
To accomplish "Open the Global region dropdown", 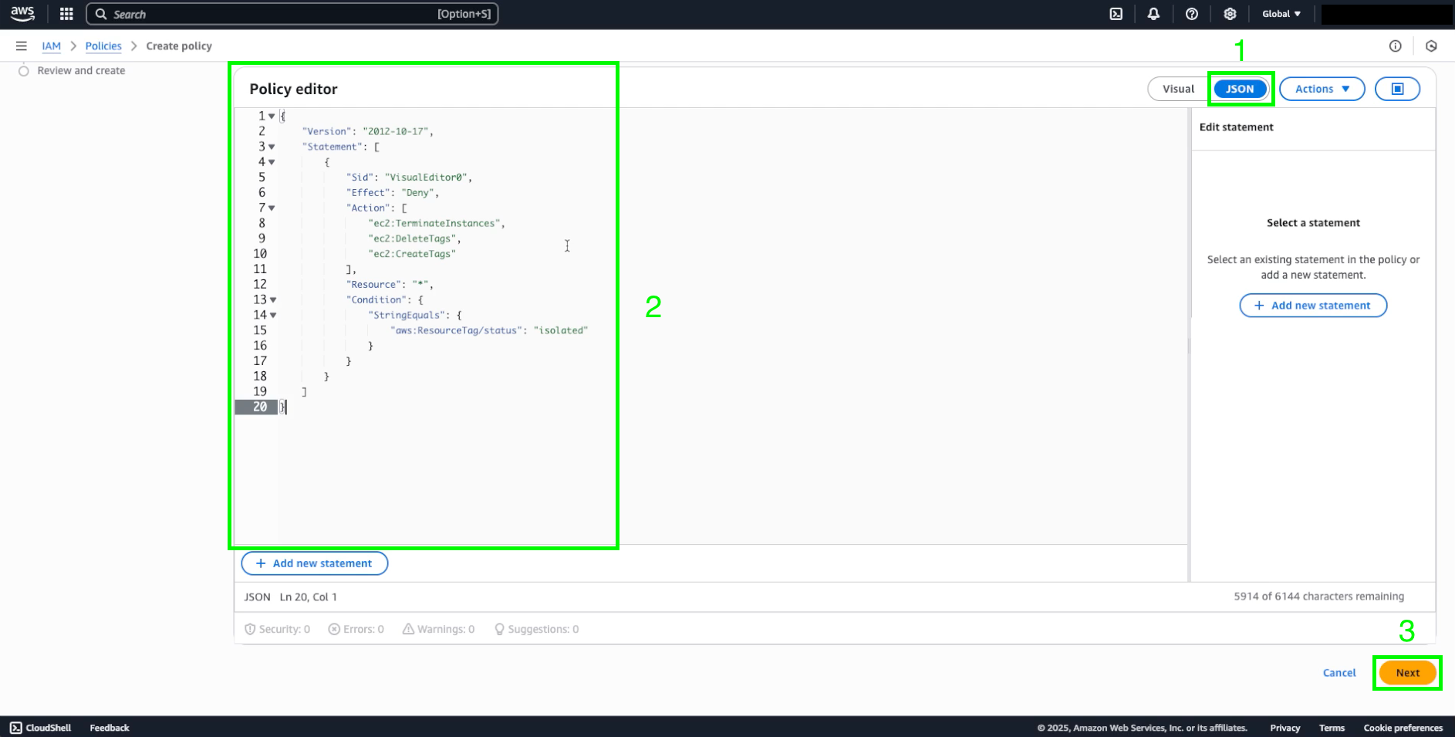I will click(x=1281, y=14).
